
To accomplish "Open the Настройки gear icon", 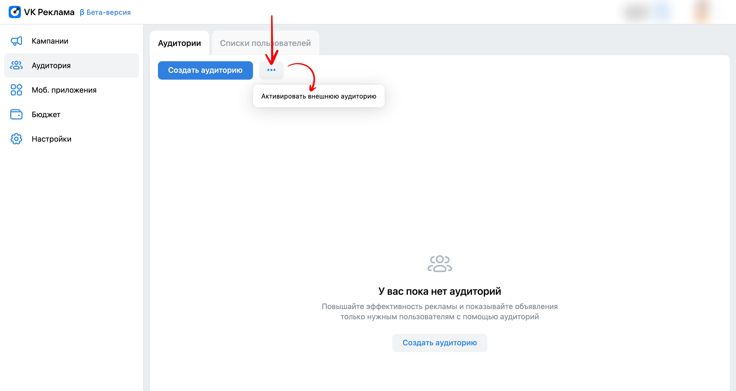I will (16, 139).
